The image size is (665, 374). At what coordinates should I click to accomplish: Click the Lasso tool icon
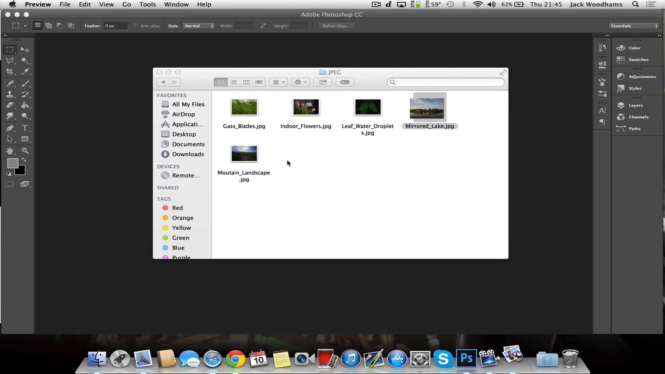(10, 60)
